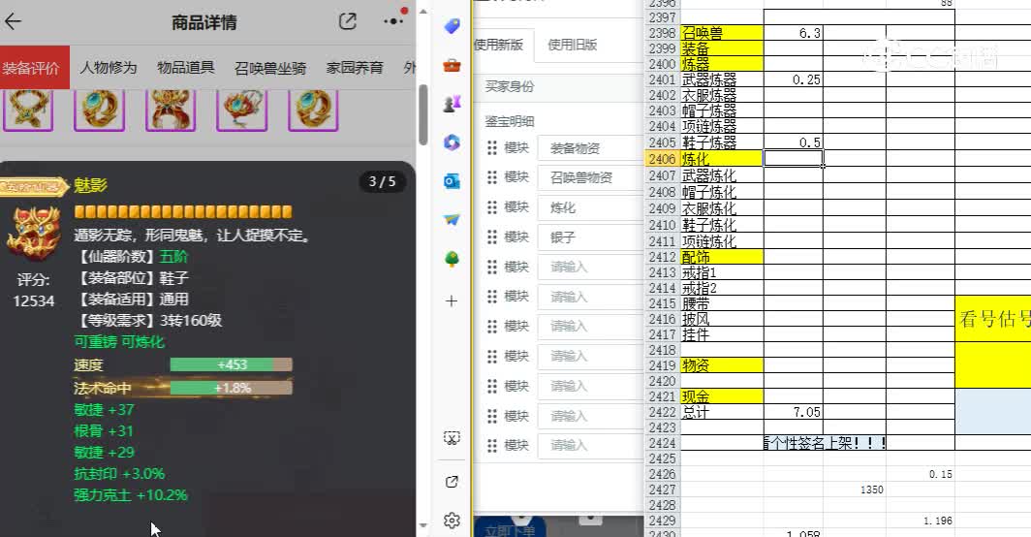
Task: Select spreadsheet row header 2422
Action: 662,412
